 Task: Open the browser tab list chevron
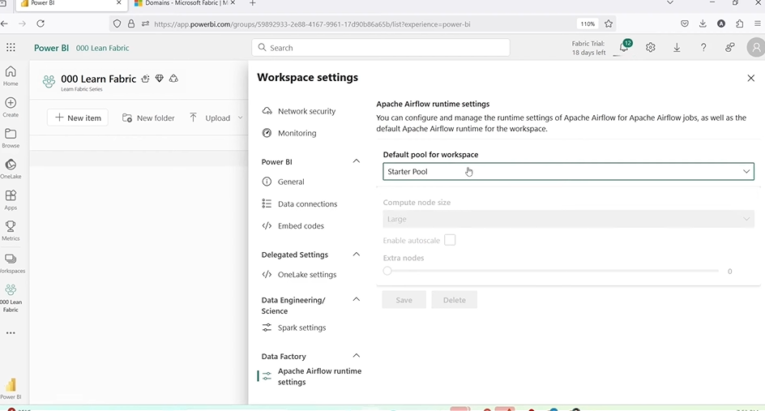tap(670, 3)
